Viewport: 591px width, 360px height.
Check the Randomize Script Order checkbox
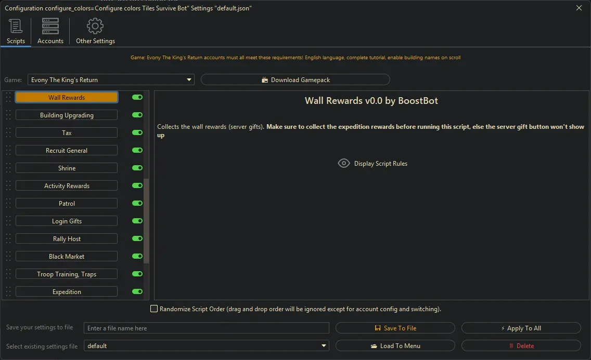click(154, 309)
